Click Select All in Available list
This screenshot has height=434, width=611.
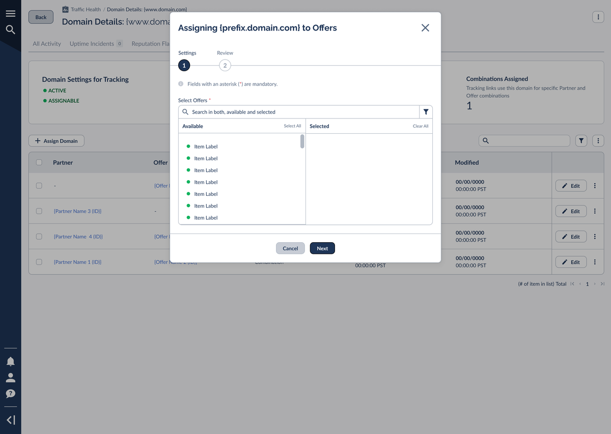click(x=292, y=126)
